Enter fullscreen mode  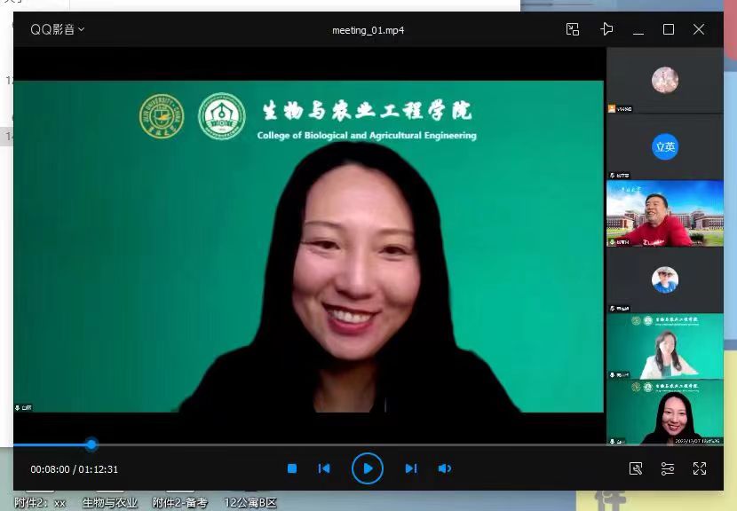pyautogui.click(x=700, y=468)
